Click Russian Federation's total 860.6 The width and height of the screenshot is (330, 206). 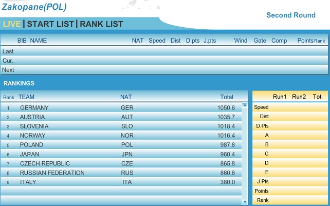[228, 173]
